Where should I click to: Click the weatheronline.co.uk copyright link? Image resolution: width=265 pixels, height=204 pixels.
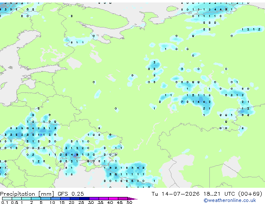point(230,200)
